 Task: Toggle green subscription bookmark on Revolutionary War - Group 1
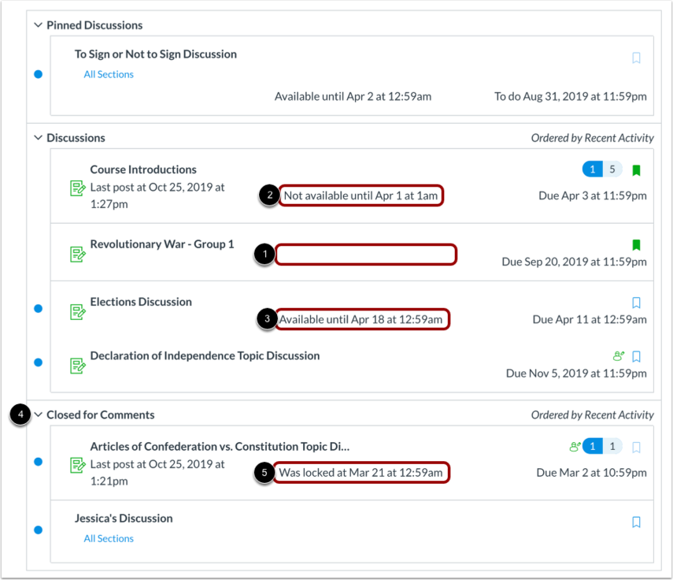pyautogui.click(x=636, y=245)
